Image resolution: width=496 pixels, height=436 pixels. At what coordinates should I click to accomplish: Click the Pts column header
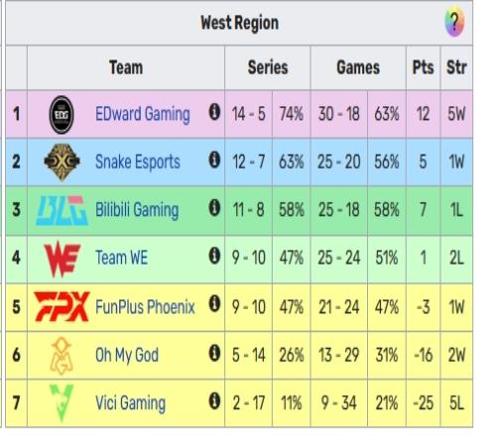423,67
